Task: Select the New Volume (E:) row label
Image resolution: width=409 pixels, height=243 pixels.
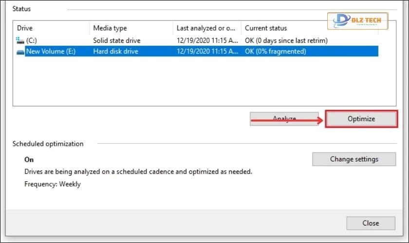Action: point(51,51)
